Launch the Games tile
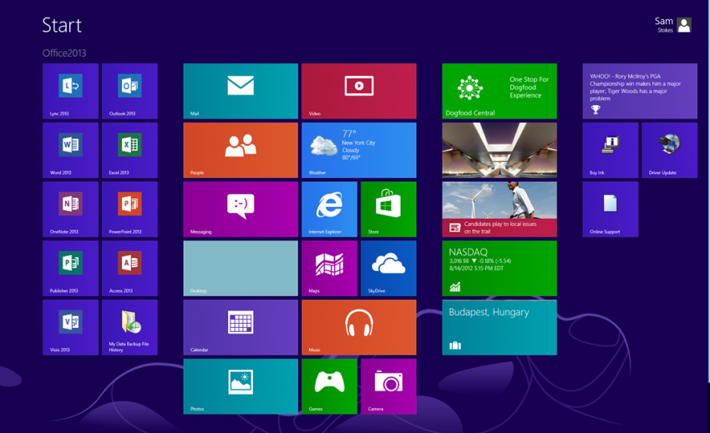The width and height of the screenshot is (710, 433). coord(329,386)
